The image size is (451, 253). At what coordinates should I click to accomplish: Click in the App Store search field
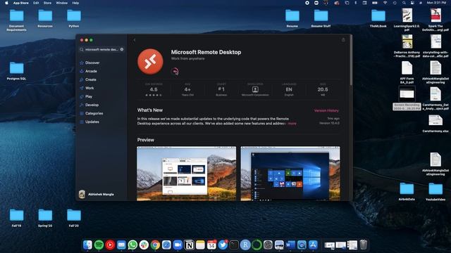pos(101,49)
